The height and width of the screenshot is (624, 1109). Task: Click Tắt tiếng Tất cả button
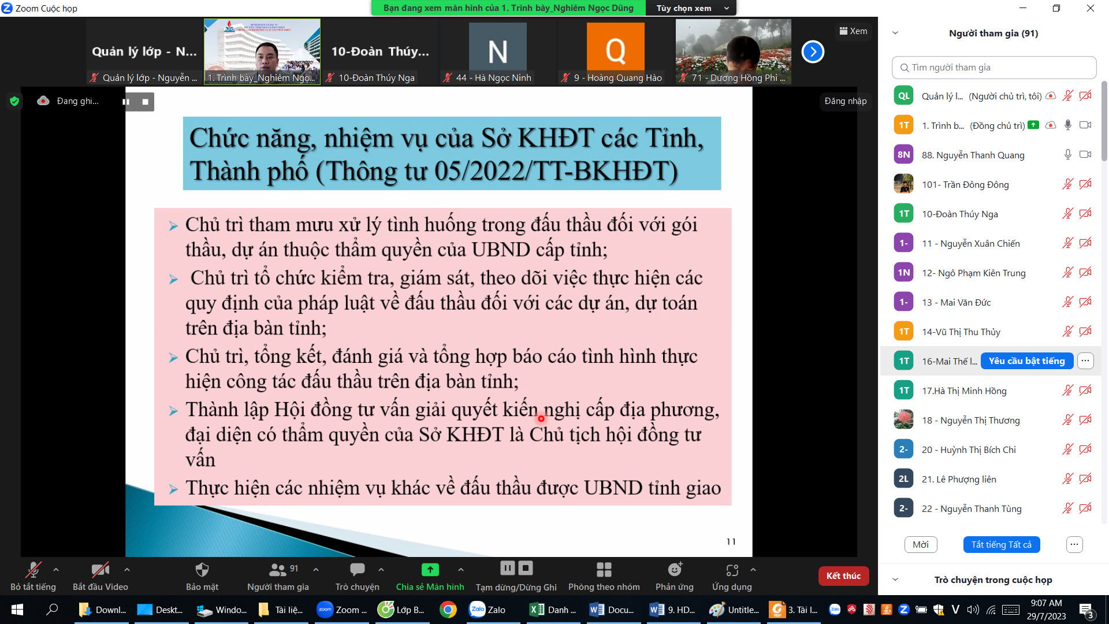click(1001, 544)
